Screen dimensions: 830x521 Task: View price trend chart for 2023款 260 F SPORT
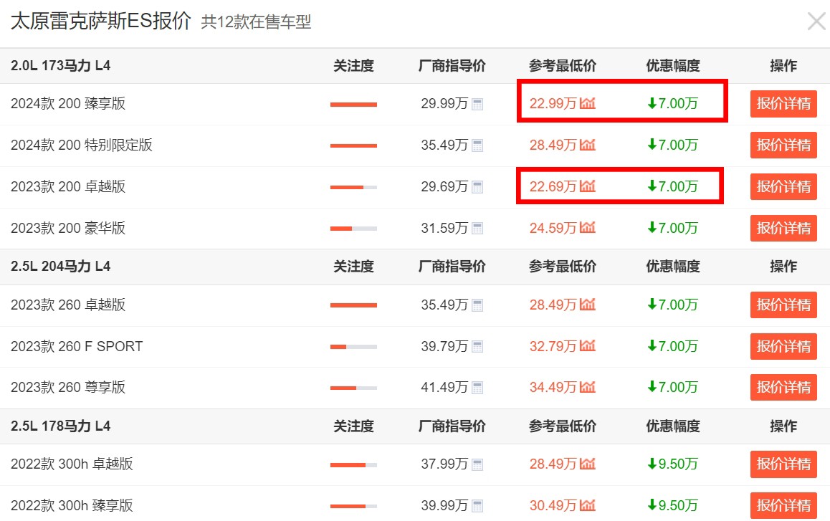click(x=588, y=345)
